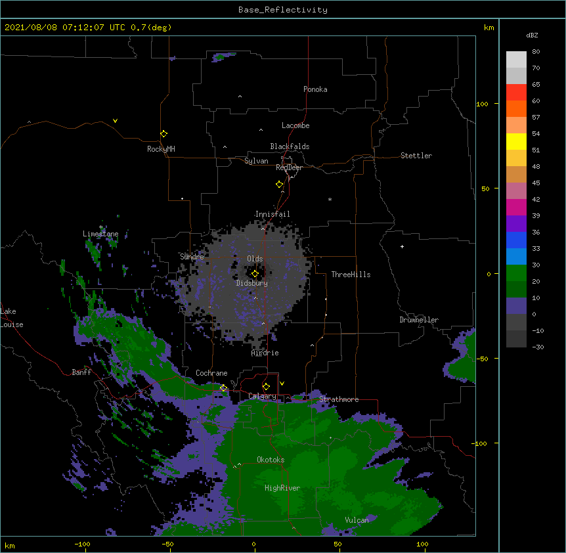This screenshot has width=566, height=553.
Task: Click the red 65 dBZ legend swatch
Action: pos(516,92)
